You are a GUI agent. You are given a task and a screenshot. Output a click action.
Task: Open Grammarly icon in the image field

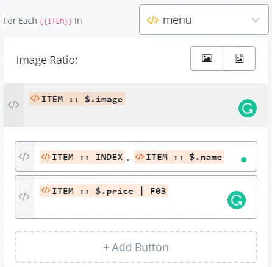click(248, 108)
